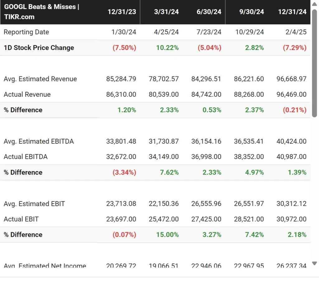319x281 pixels.
Task: Select the 3/31/24 column header
Action: coord(166,12)
